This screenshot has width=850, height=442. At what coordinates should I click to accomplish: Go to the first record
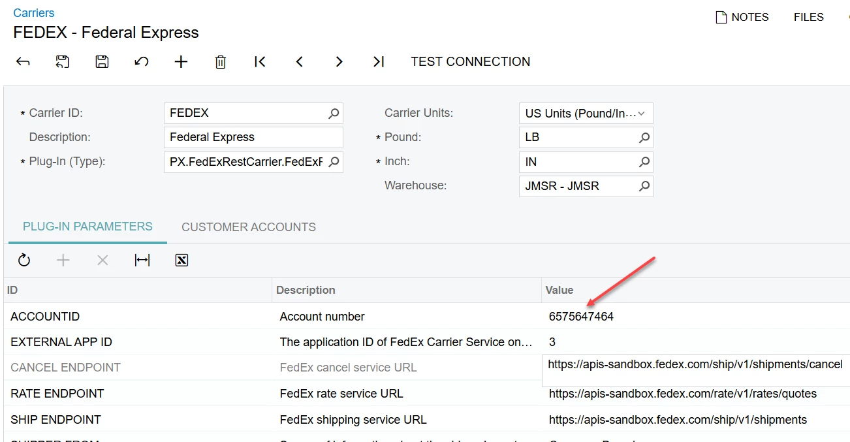260,62
